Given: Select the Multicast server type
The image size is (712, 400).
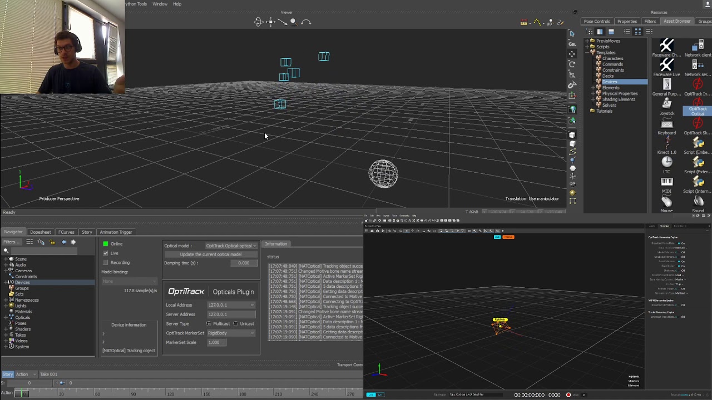Looking at the screenshot, I should (x=209, y=324).
